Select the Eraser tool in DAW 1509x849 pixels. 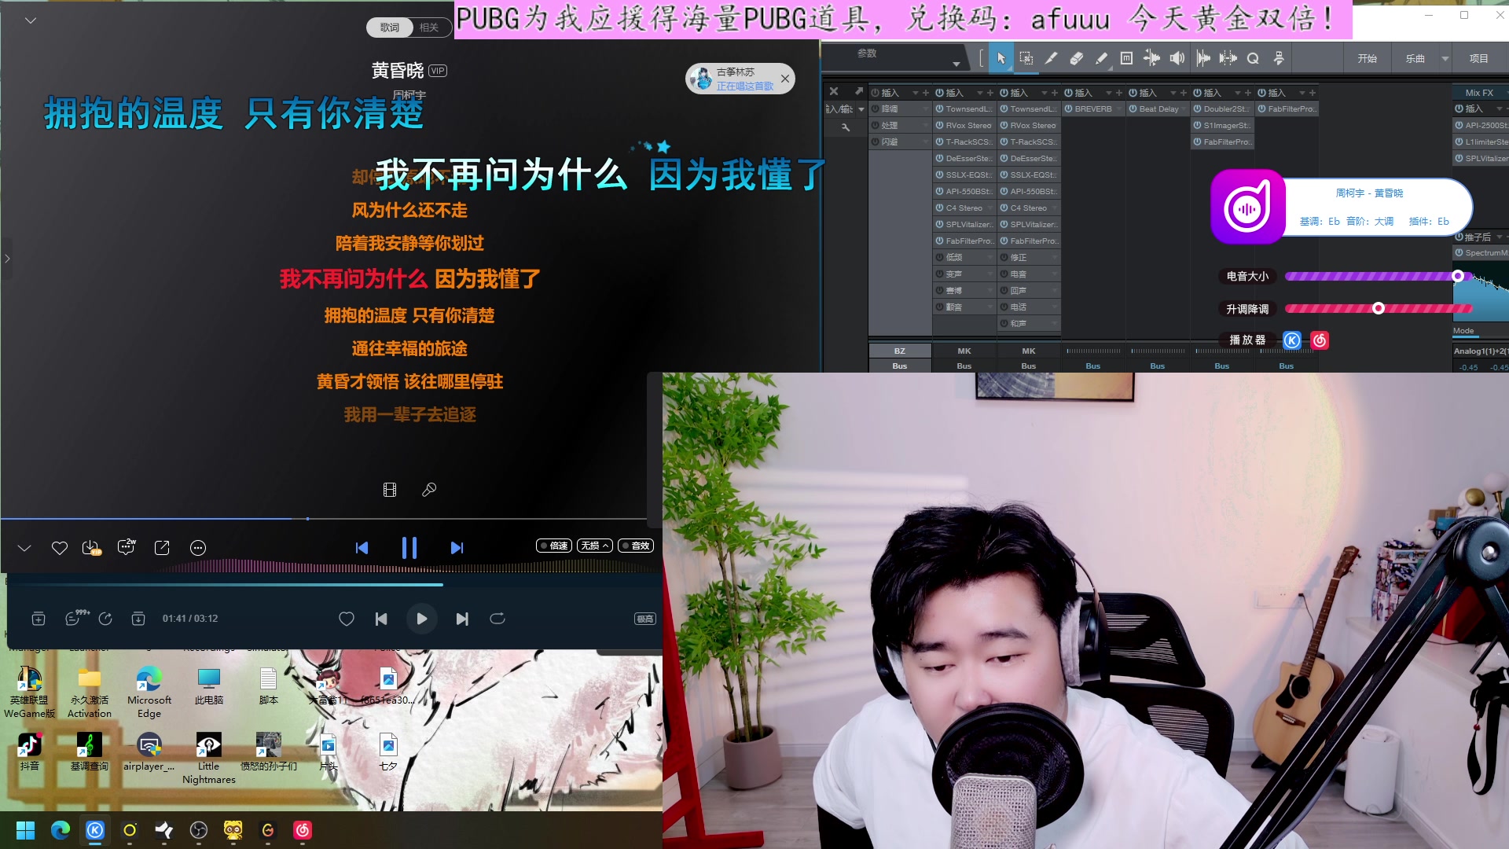[1076, 58]
